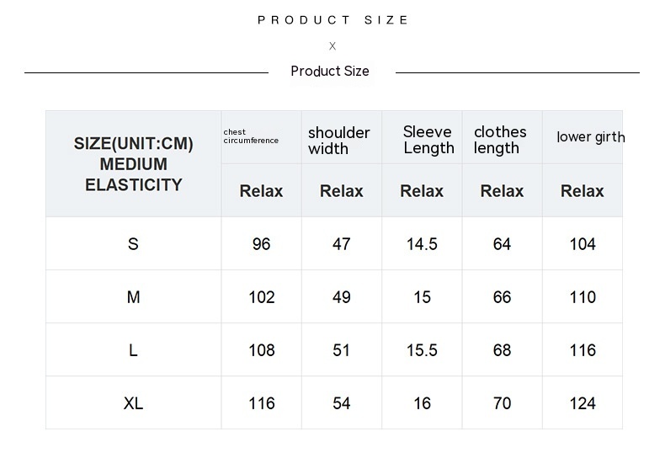665x458 pixels.
Task: Select the Product Size subtitle text
Action: (x=330, y=72)
